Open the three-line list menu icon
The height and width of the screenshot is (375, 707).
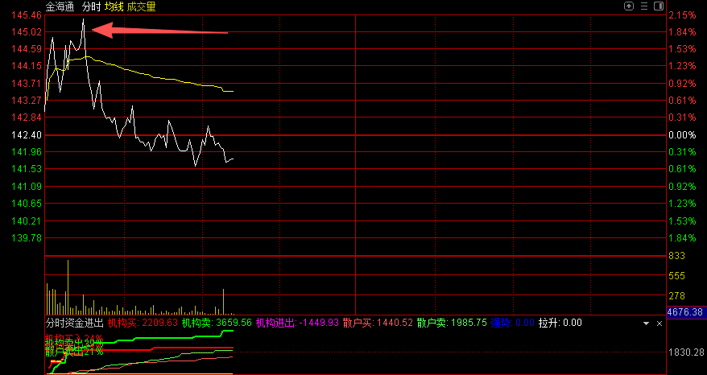(x=643, y=6)
